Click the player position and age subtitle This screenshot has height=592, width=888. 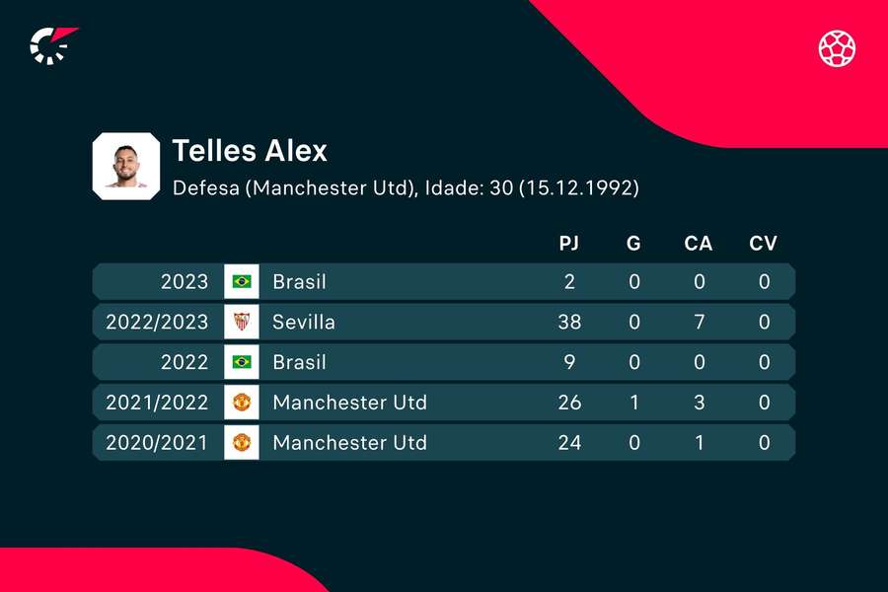click(406, 187)
